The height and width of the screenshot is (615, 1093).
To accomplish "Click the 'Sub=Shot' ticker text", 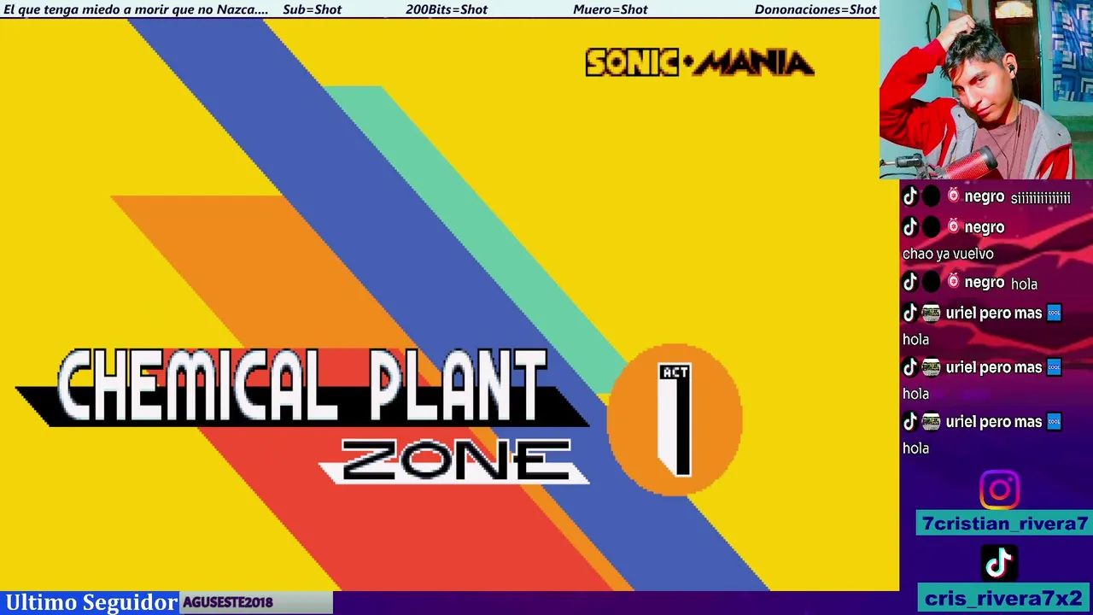I will [312, 9].
